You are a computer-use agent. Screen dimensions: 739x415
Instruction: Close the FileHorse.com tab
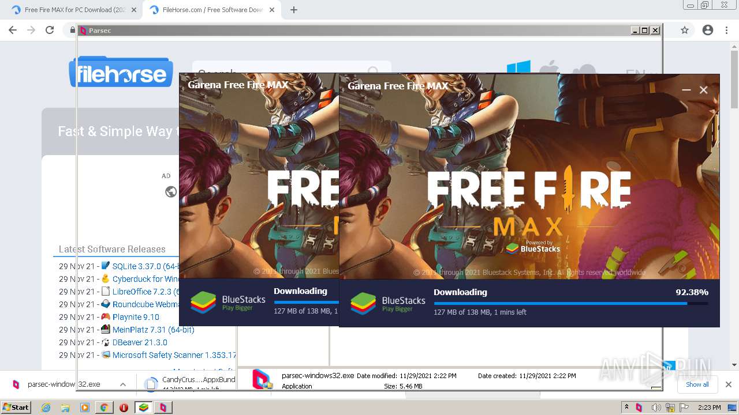point(272,10)
